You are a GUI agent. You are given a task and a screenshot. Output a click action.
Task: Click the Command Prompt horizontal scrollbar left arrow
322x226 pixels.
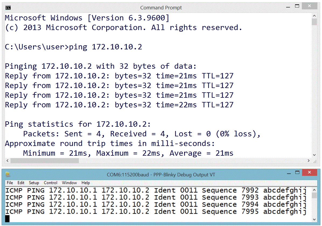pyautogui.click(x=7, y=161)
